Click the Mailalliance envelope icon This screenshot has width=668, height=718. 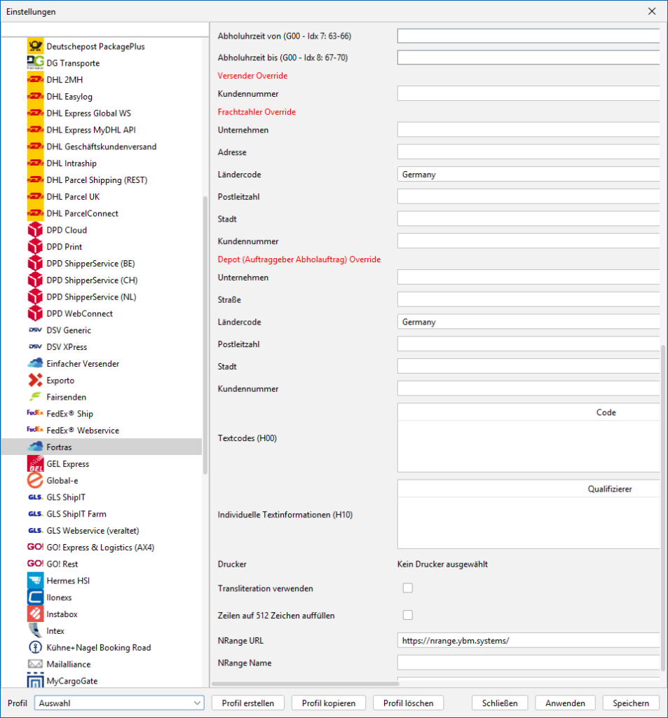pyautogui.click(x=35, y=664)
